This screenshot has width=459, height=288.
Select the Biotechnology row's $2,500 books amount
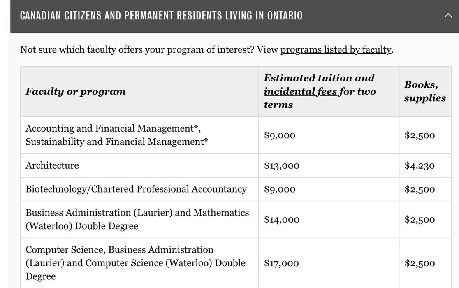(x=419, y=189)
